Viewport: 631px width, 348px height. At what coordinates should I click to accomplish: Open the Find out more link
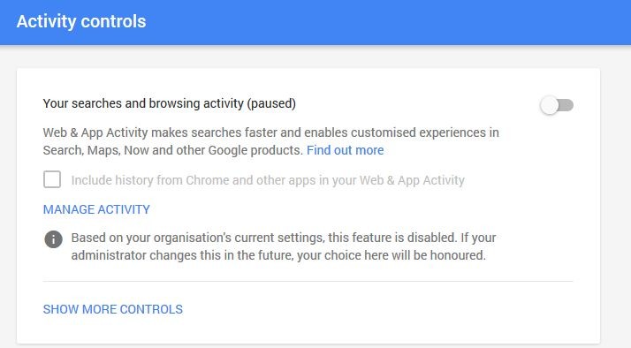click(346, 150)
